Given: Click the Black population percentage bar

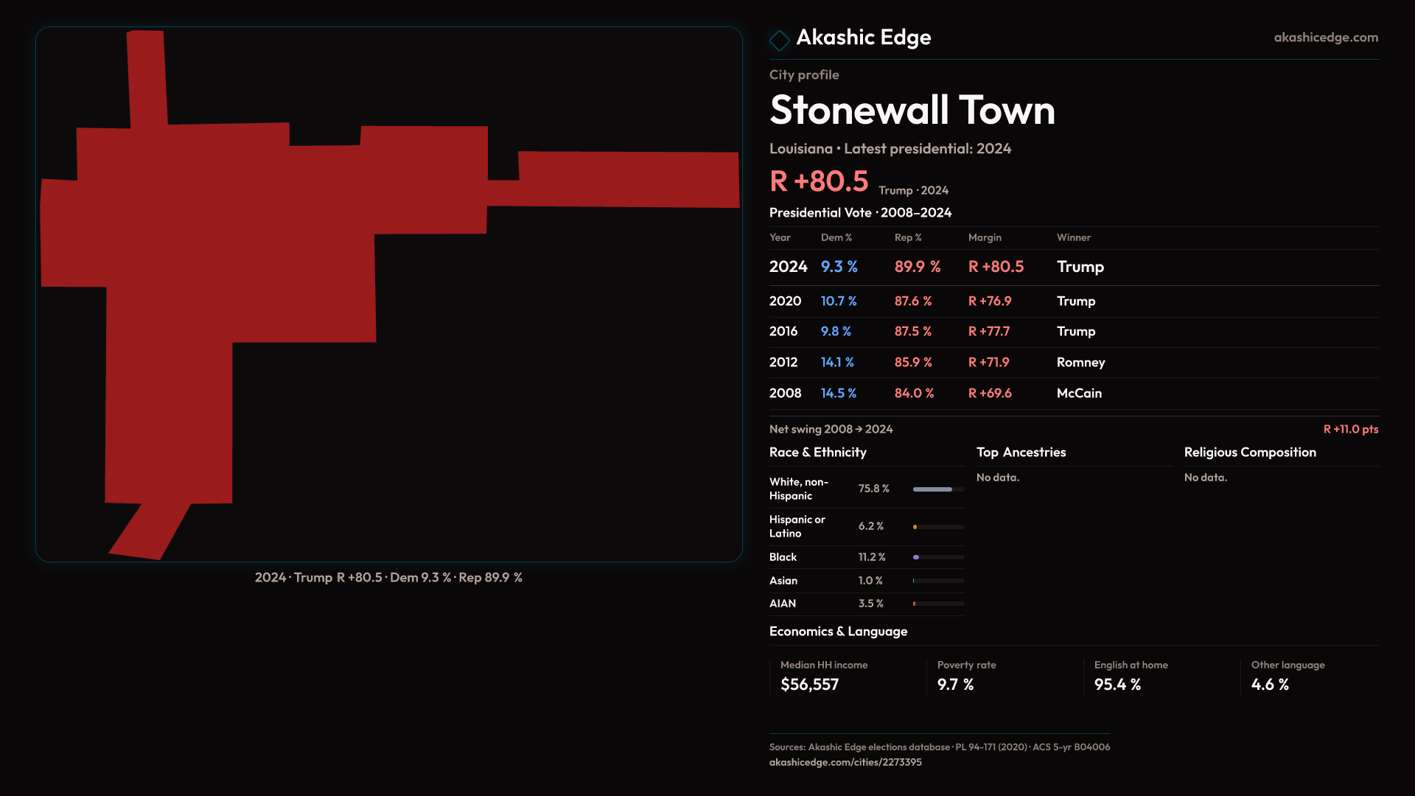Looking at the screenshot, I should (x=937, y=557).
